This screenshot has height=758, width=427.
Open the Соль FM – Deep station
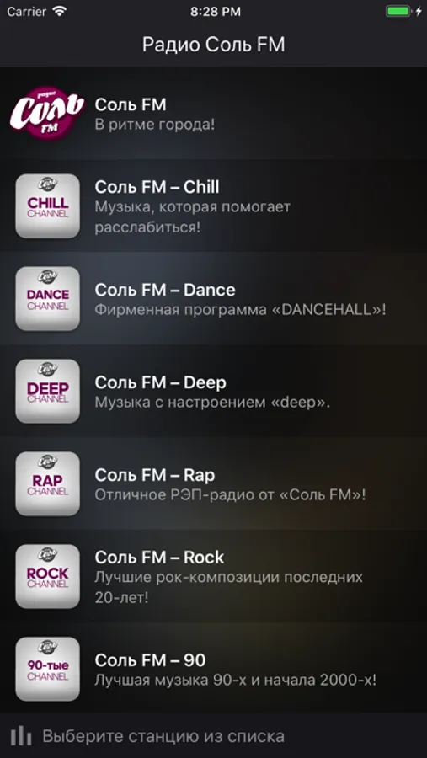[213, 391]
